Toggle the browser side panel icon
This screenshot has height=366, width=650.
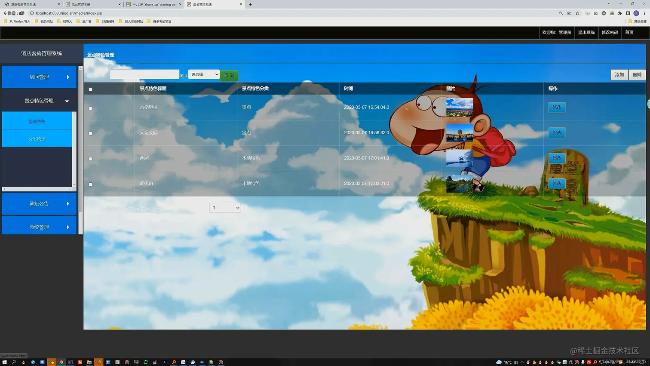tap(628, 13)
